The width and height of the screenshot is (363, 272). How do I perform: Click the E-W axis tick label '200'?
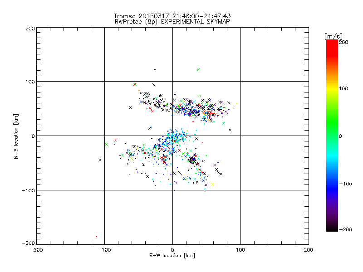pyautogui.click(x=309, y=250)
